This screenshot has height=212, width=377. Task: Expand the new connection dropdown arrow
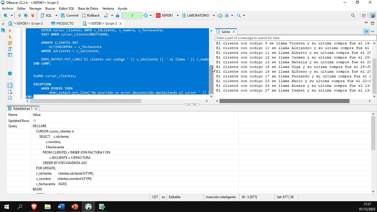[11, 16]
